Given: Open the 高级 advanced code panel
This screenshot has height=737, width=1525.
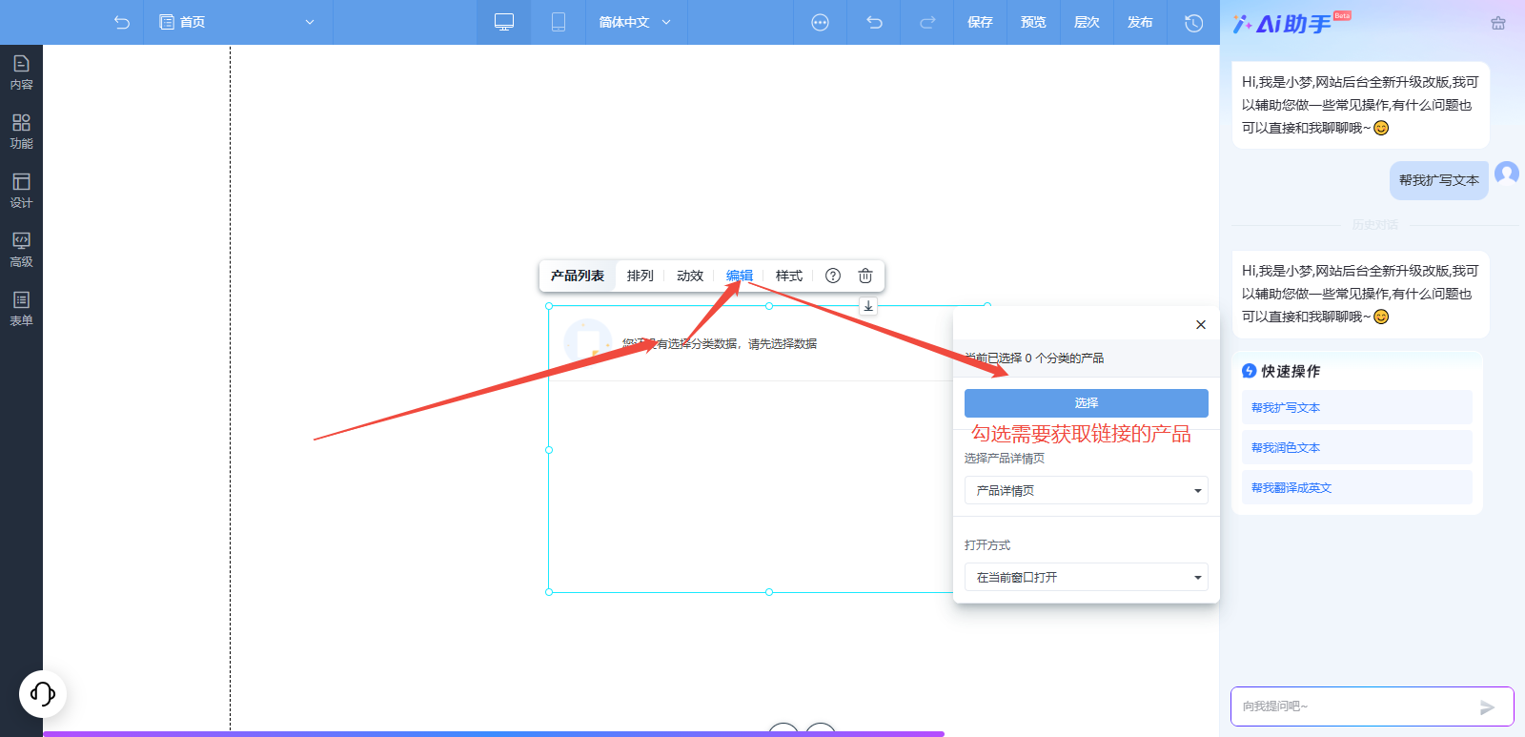Looking at the screenshot, I should tap(21, 250).
